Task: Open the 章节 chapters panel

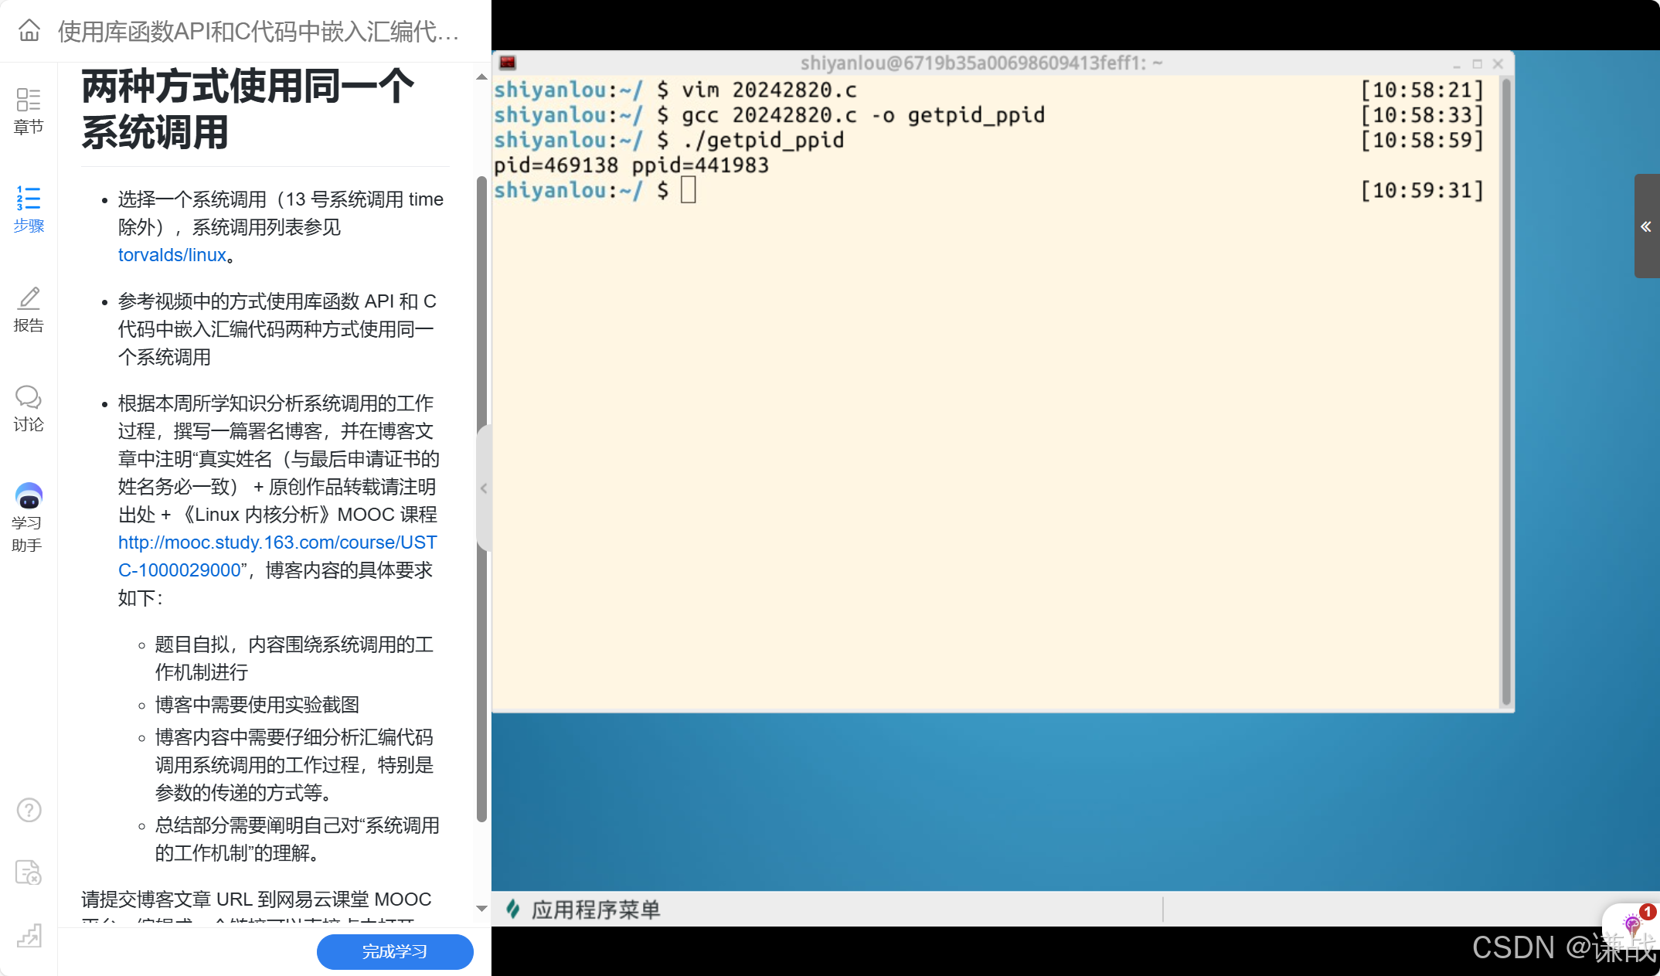Action: (x=29, y=111)
